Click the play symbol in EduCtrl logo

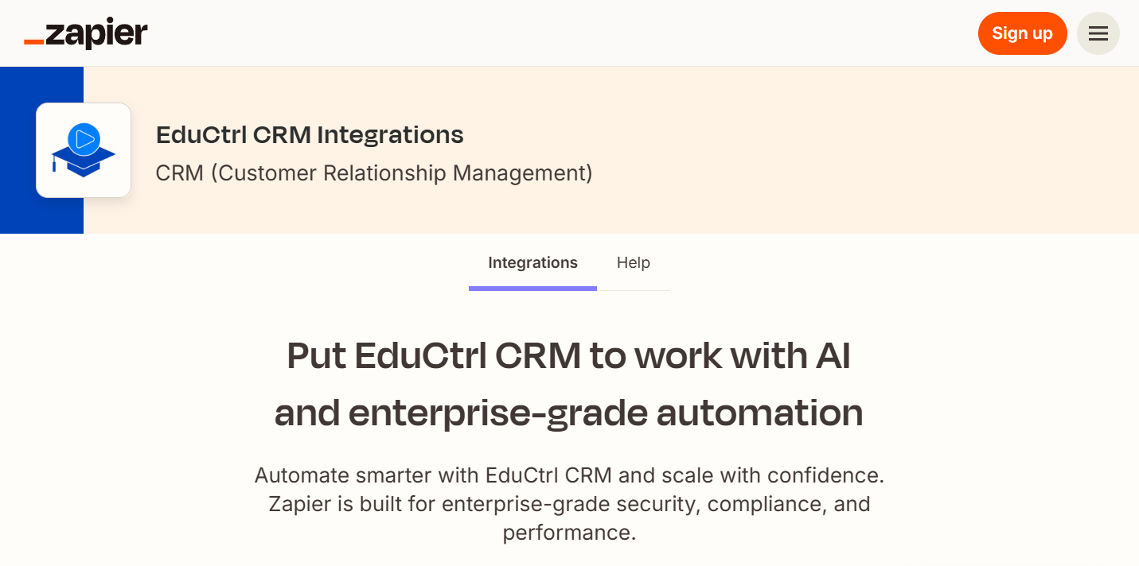click(84, 139)
